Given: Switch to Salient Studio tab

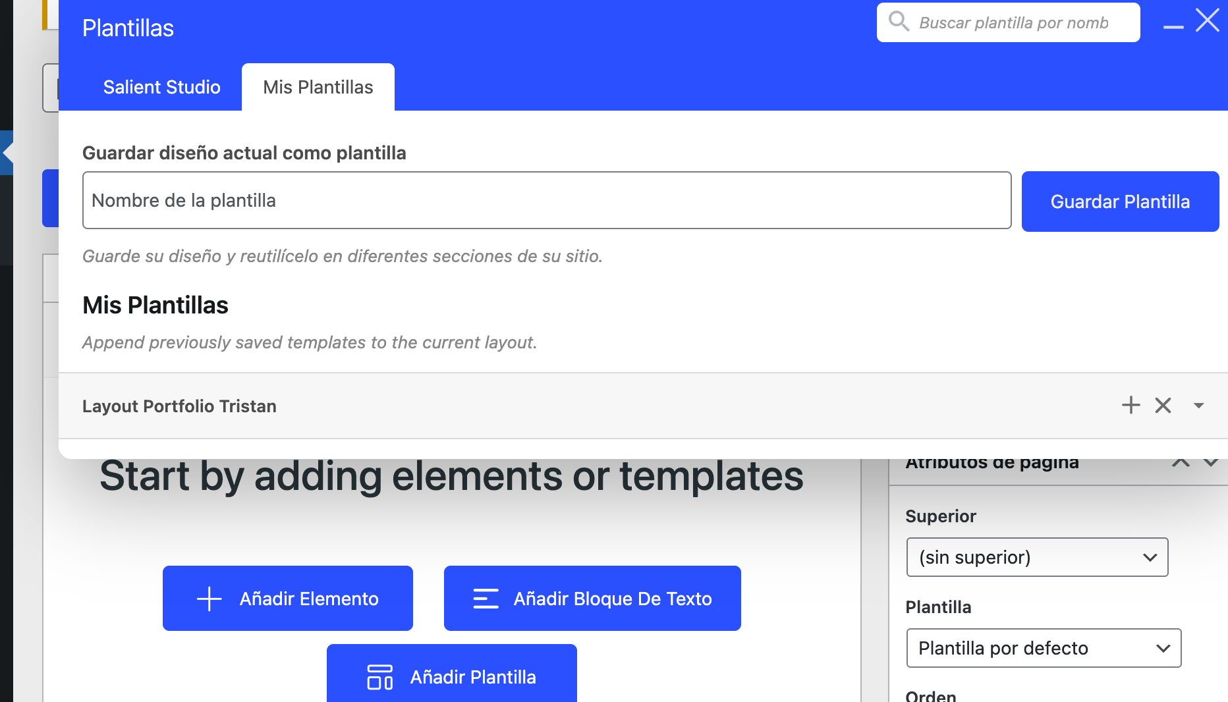Looking at the screenshot, I should (161, 87).
